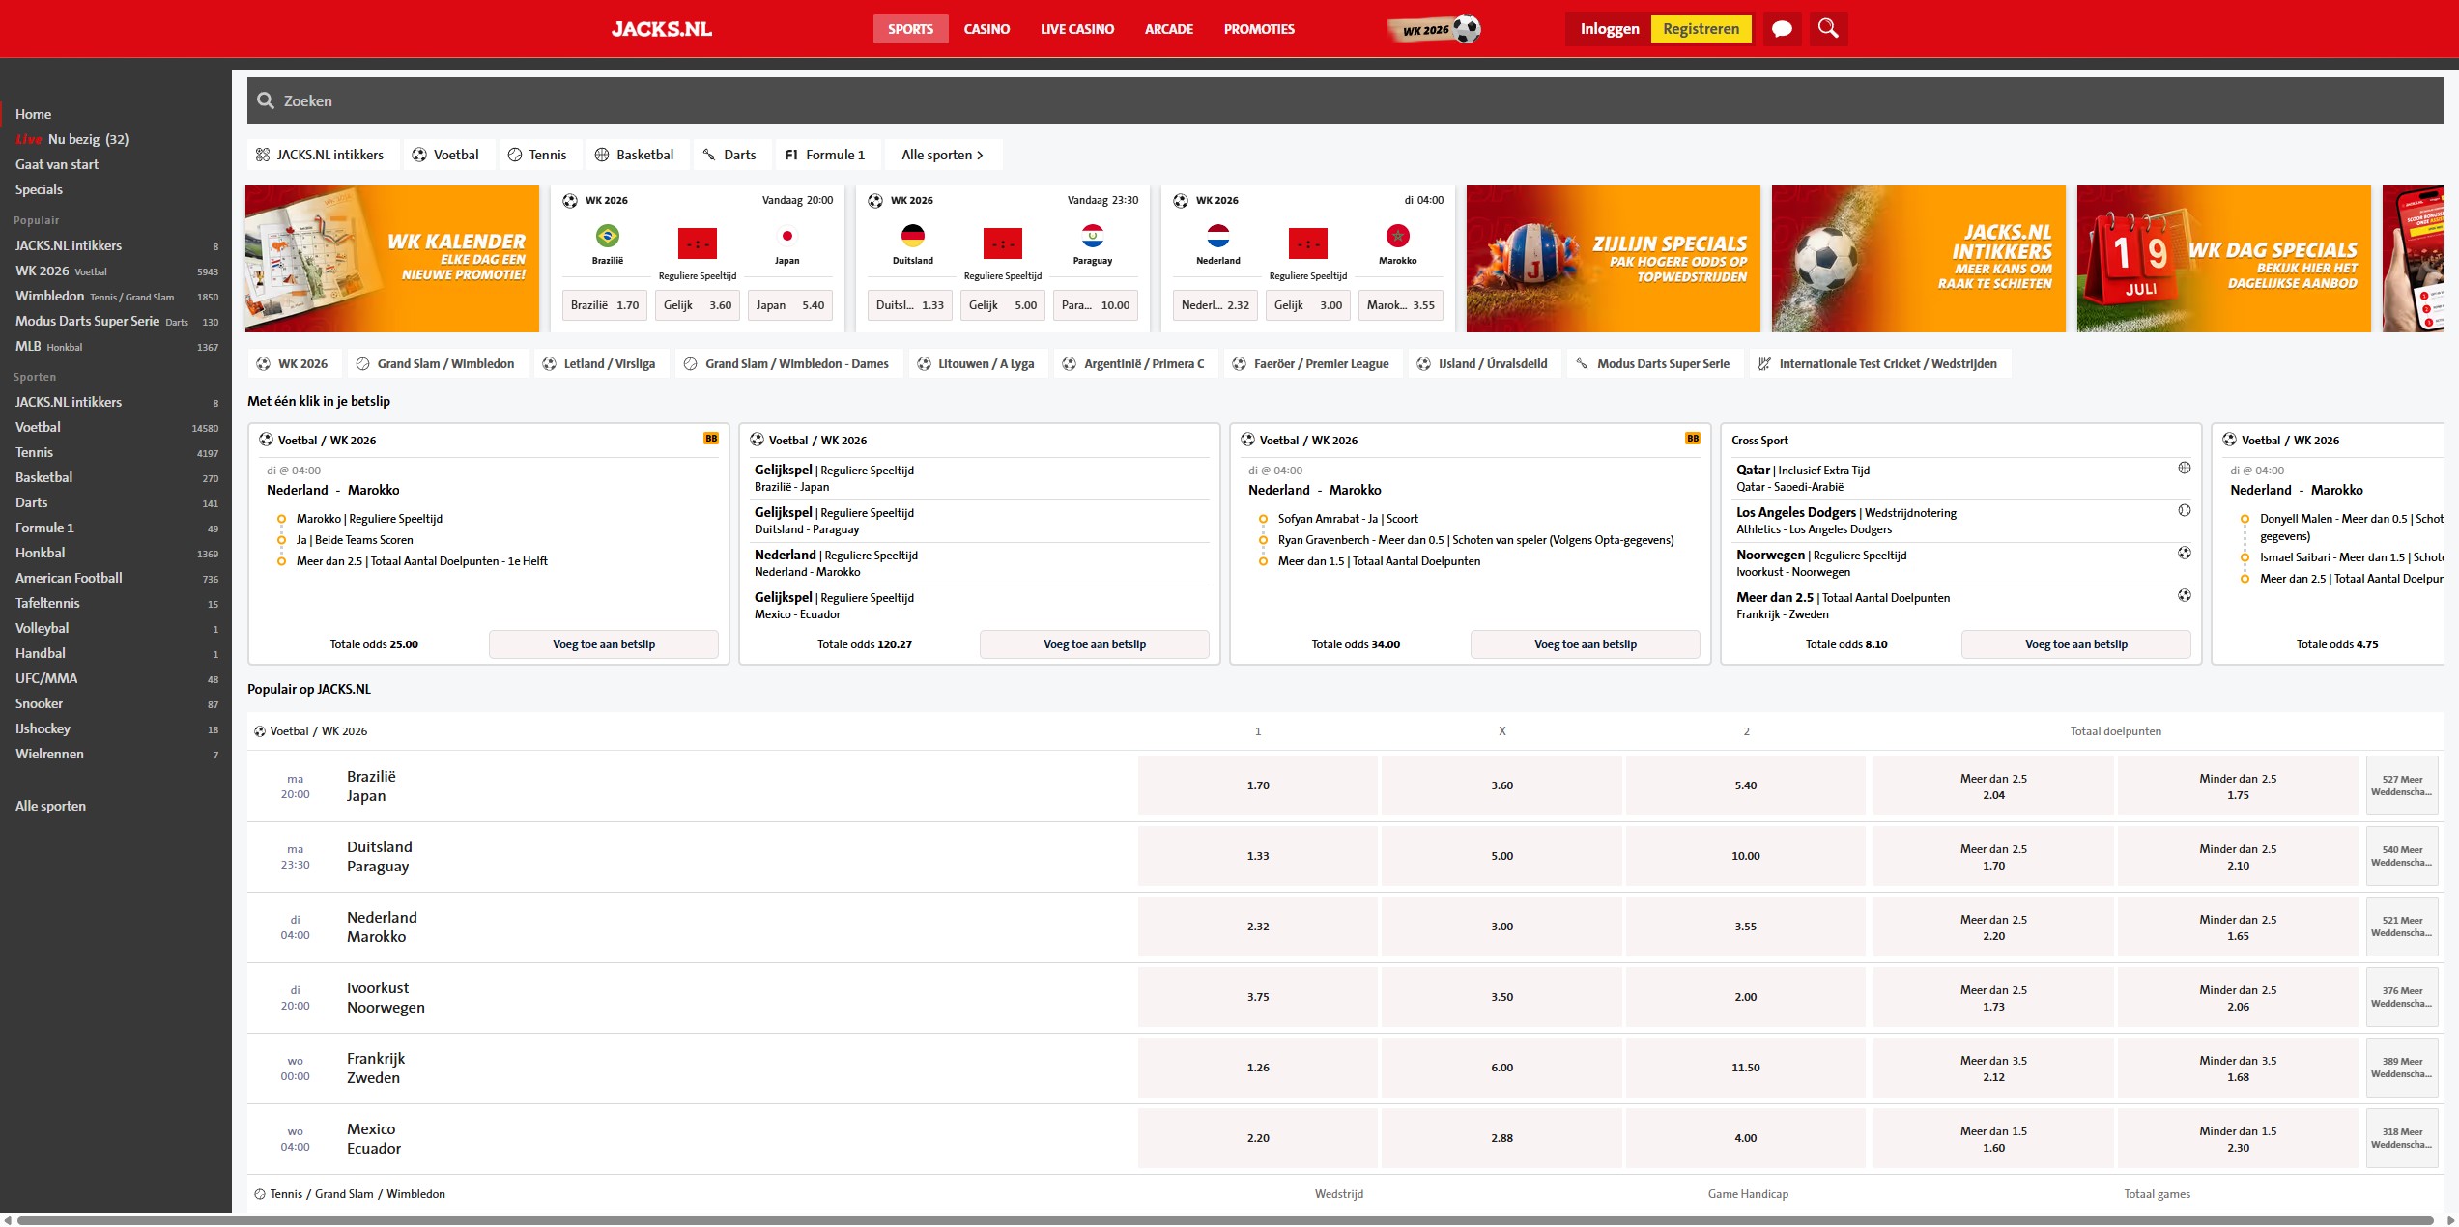Select Brazilië 1.70 odds in match card
This screenshot has height=1227, width=2459.
pos(605,305)
